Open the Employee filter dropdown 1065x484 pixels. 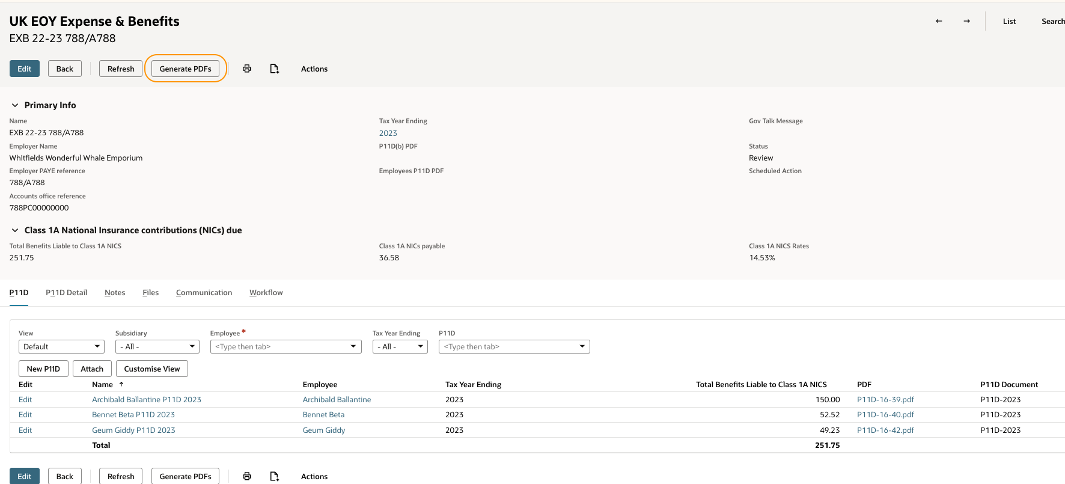(285, 347)
